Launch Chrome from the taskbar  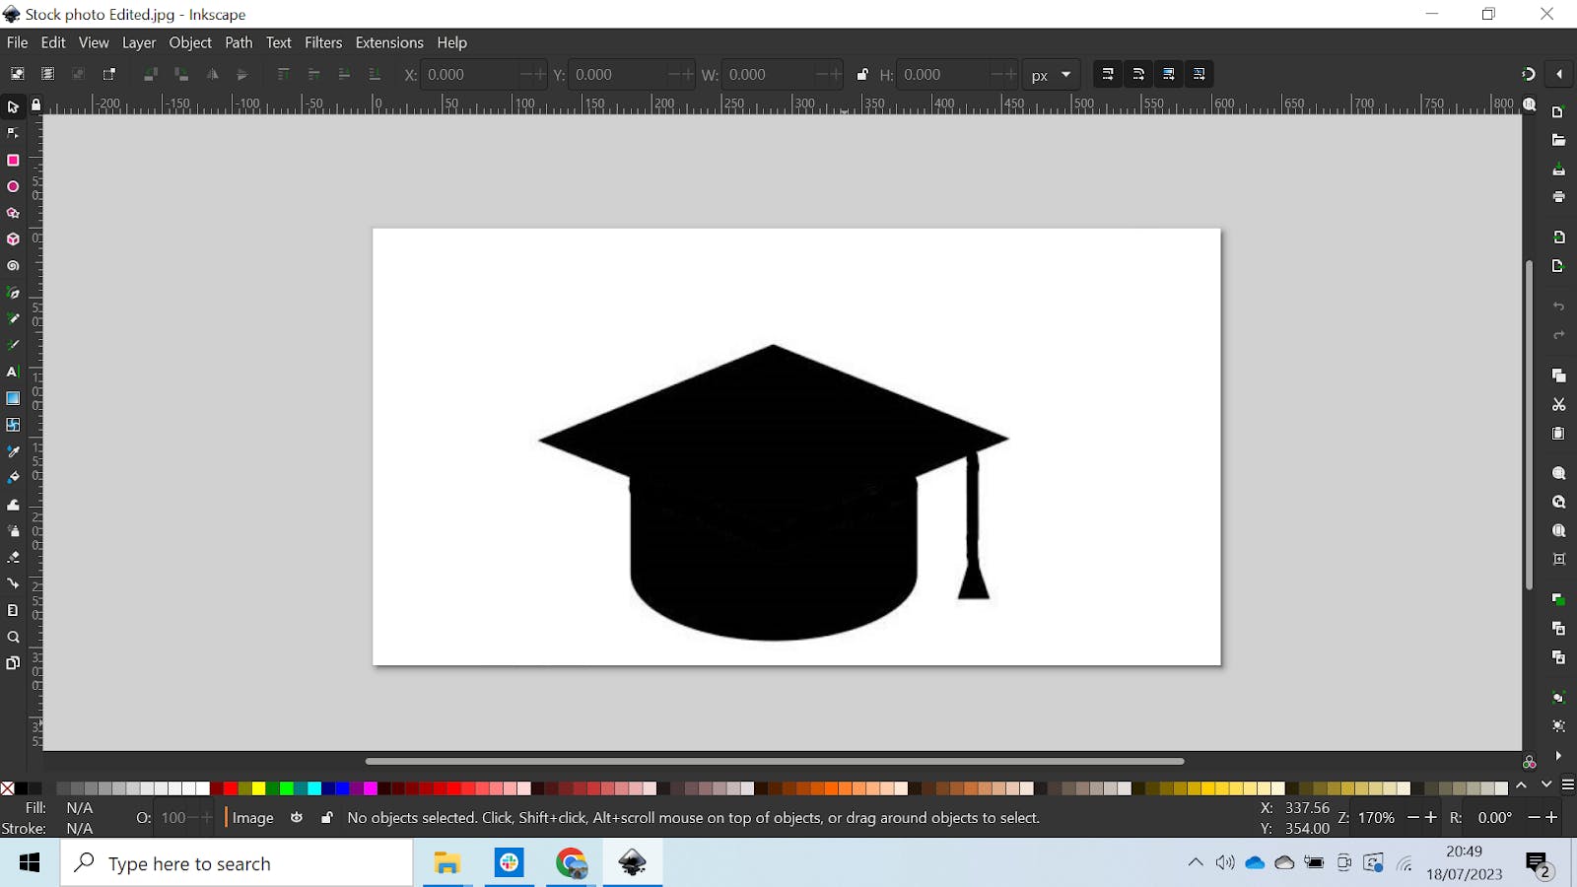click(572, 862)
